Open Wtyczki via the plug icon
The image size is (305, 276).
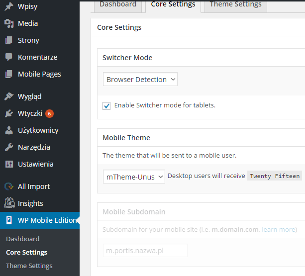pos(9,113)
